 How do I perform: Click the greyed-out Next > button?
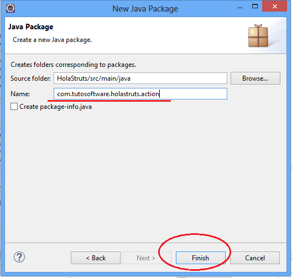pos(147,258)
